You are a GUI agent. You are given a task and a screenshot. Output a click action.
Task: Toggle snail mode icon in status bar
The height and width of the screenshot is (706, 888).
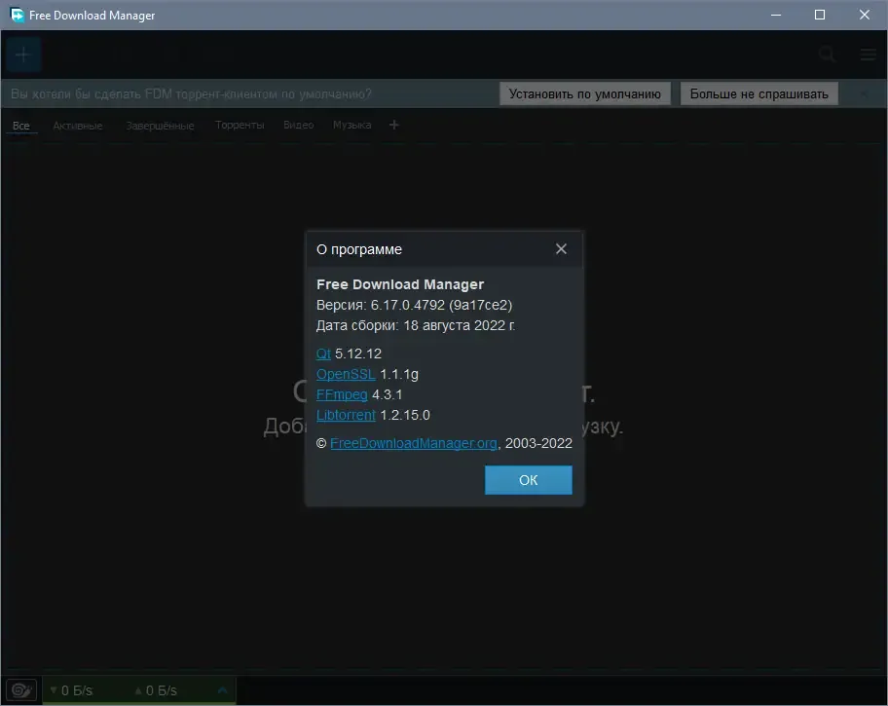click(21, 690)
